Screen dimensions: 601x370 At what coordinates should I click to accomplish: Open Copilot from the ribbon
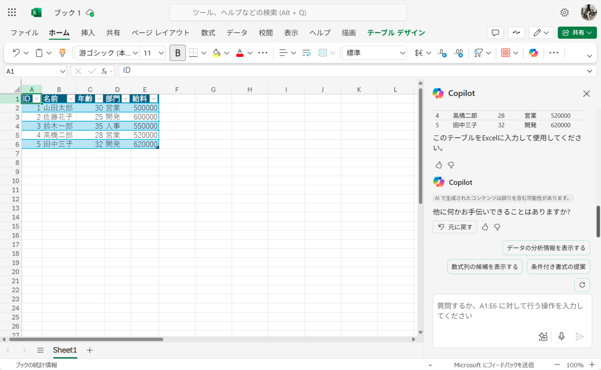pyautogui.click(x=533, y=52)
